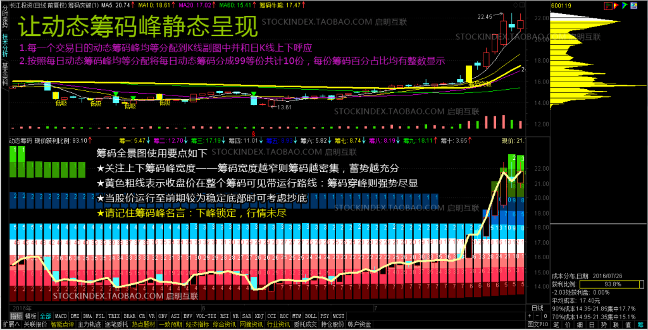The height and width of the screenshot is (330, 648).
Task: Open the 分时走势 side tab
Action: (x=4, y=15)
